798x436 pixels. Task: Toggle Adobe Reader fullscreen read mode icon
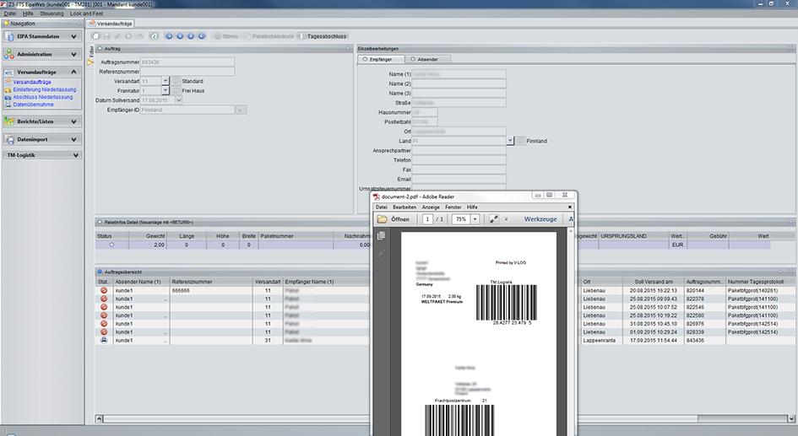[494, 219]
